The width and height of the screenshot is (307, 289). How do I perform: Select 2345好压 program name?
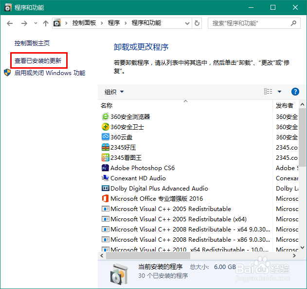pyautogui.click(x=123, y=148)
